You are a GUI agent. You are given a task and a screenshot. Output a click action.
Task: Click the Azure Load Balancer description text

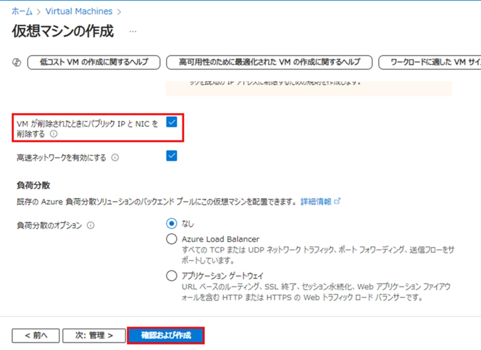point(318,255)
